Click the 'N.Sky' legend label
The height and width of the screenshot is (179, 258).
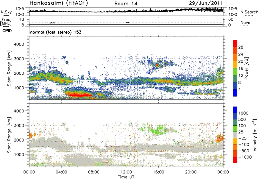point(6,12)
